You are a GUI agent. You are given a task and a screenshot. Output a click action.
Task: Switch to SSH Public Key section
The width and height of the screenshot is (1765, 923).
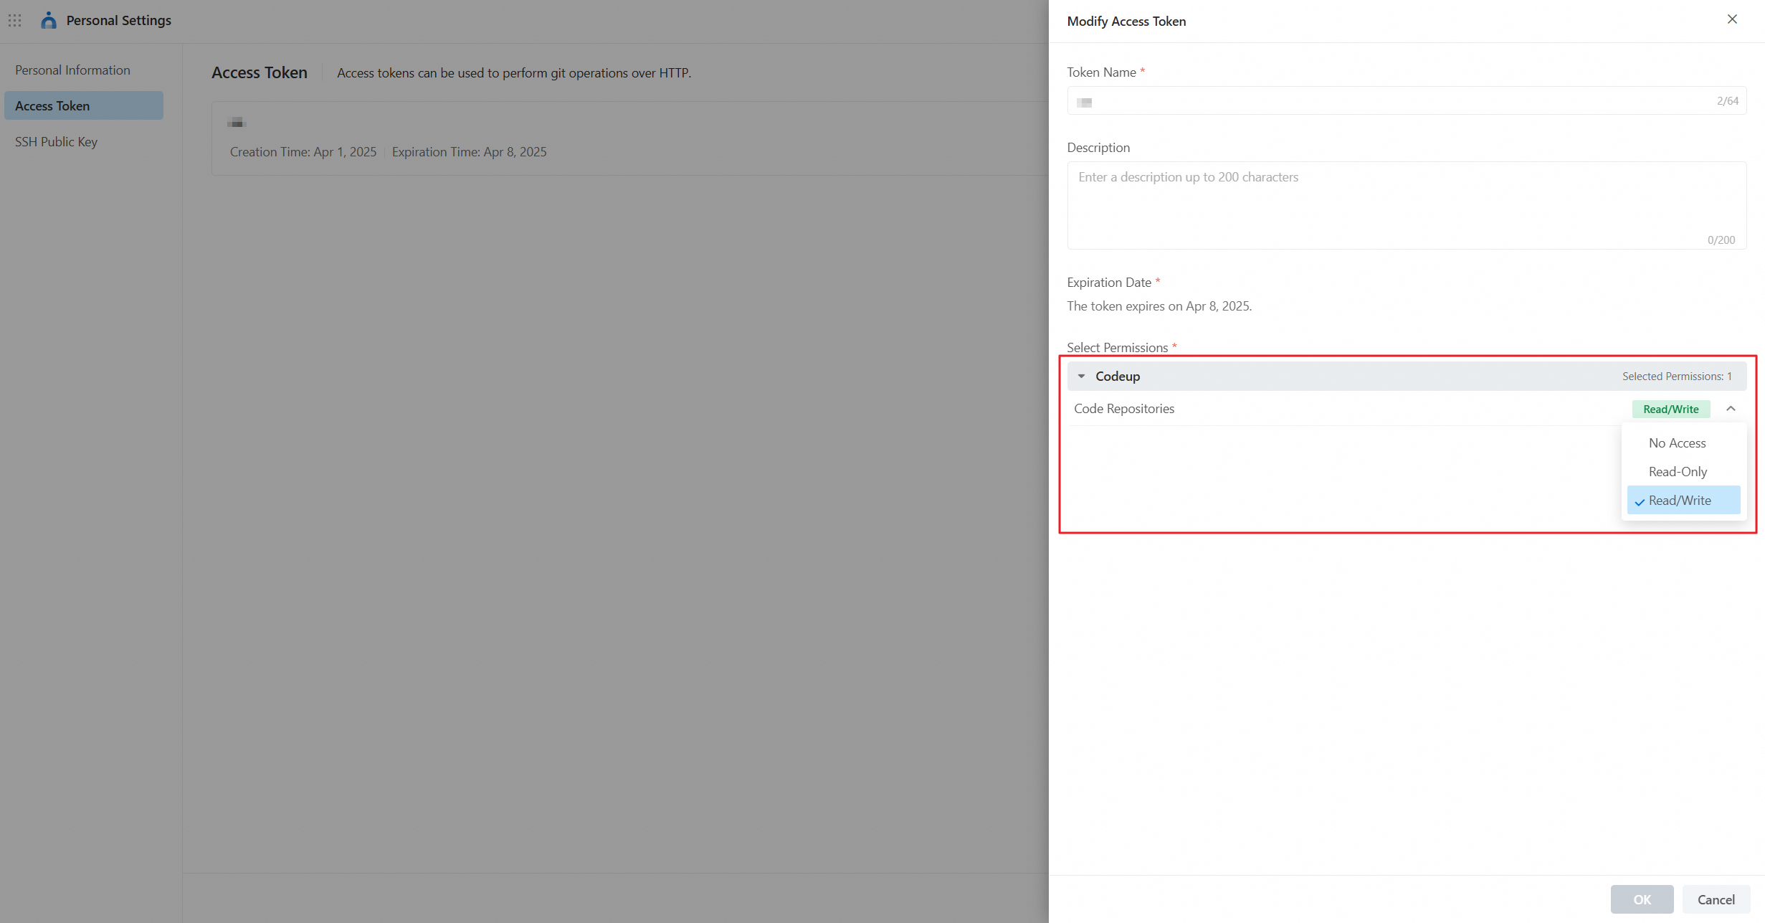click(x=56, y=142)
